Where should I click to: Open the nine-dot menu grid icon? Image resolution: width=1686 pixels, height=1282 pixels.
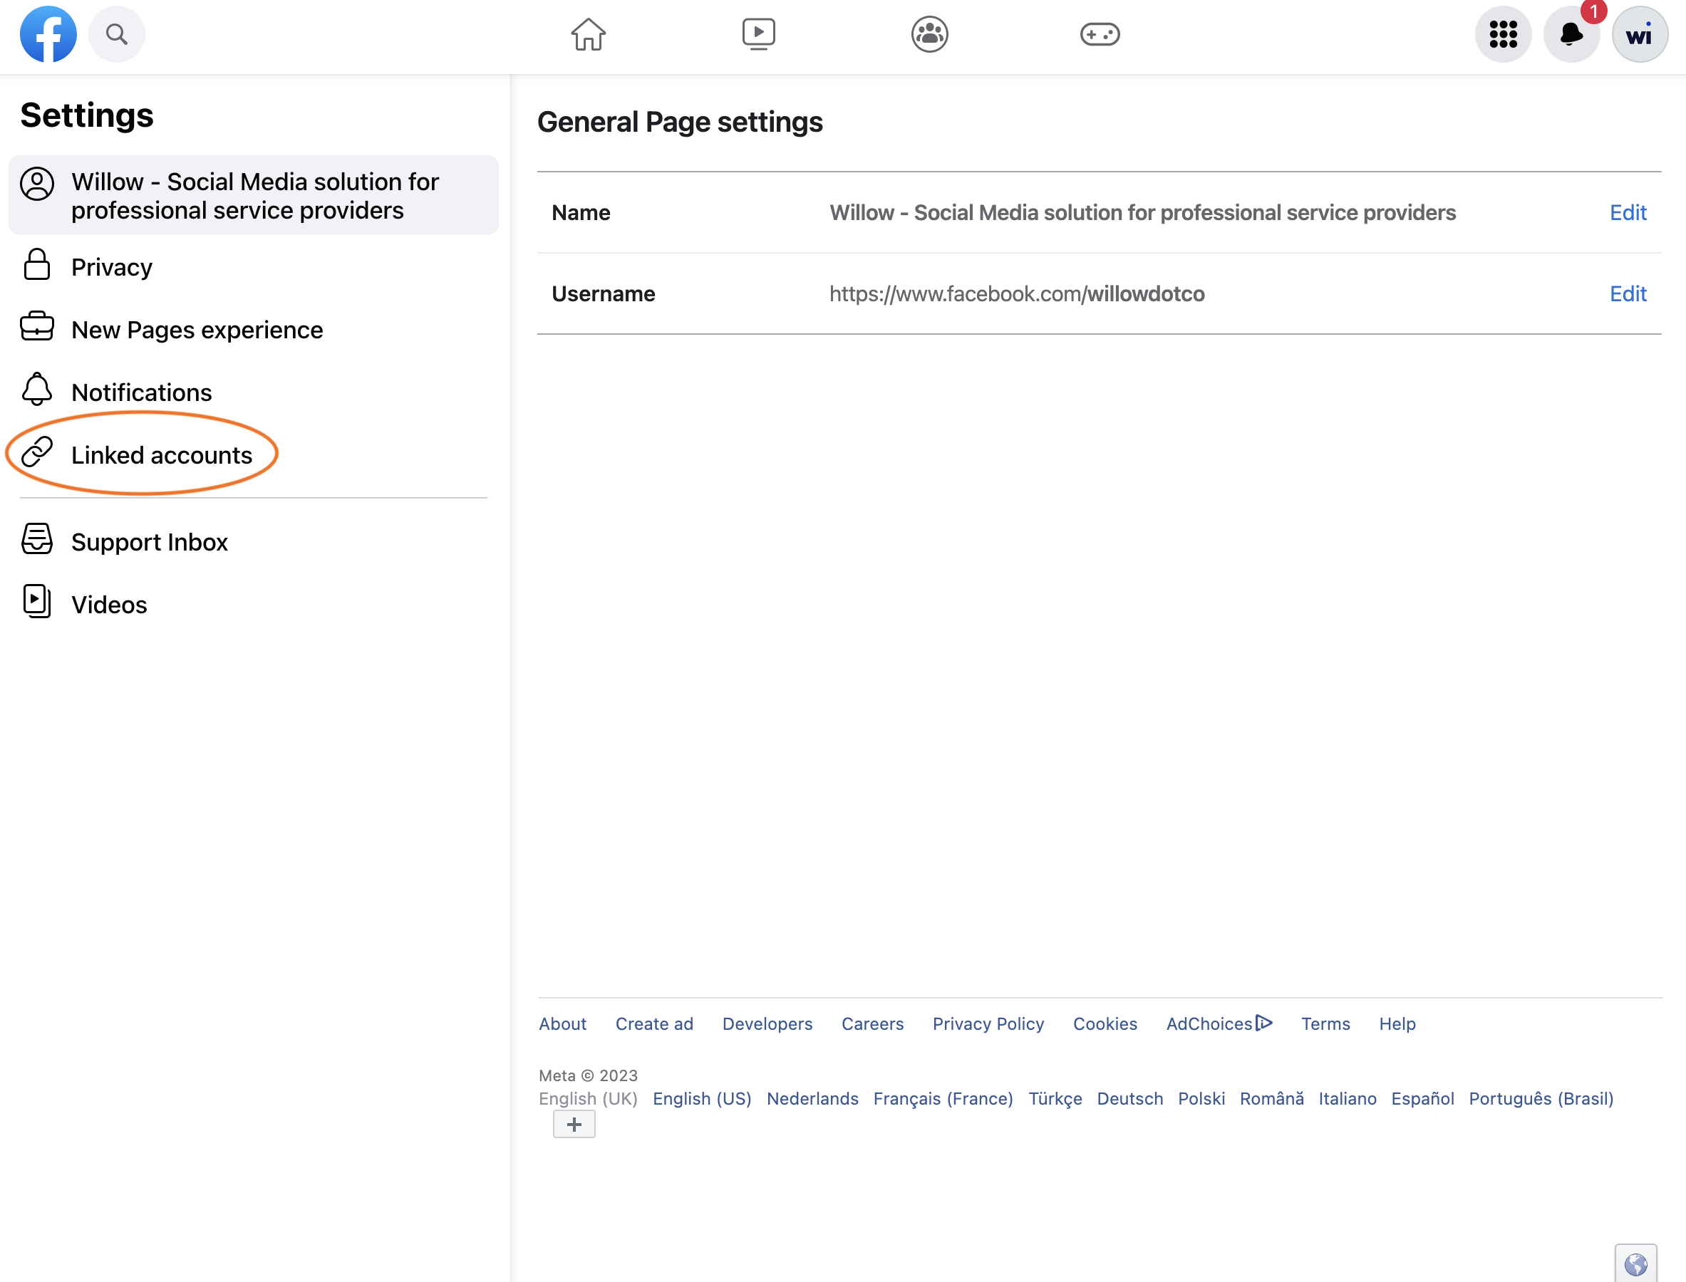(1503, 34)
